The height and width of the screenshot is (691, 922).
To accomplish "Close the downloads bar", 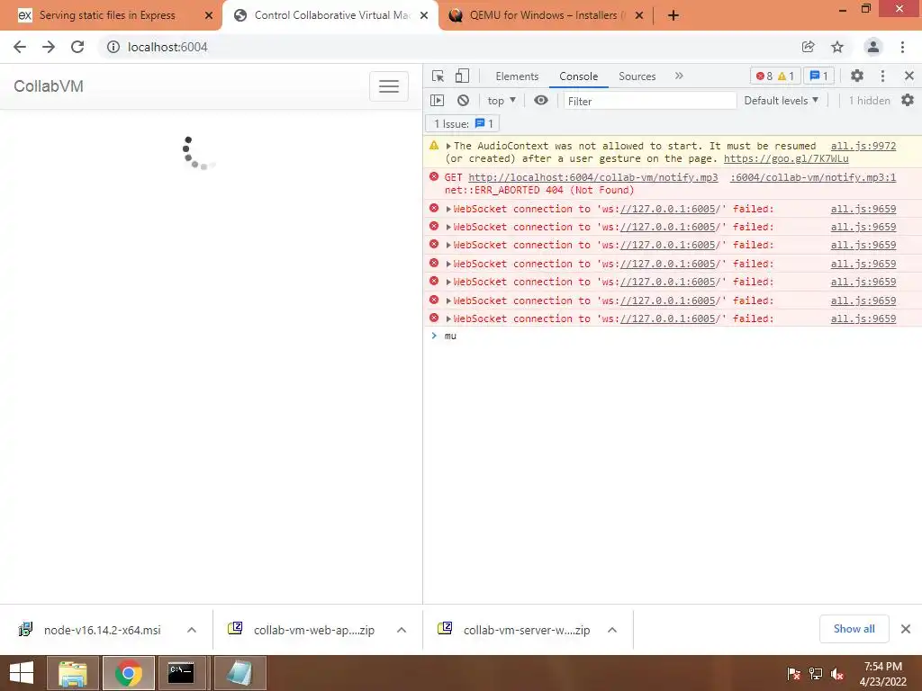I will 906,629.
